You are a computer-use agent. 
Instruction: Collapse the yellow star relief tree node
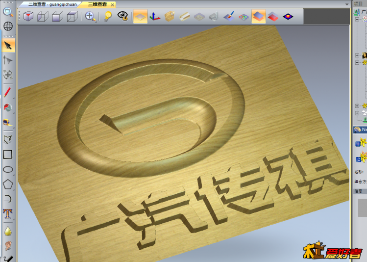pyautogui.click(x=357, y=63)
